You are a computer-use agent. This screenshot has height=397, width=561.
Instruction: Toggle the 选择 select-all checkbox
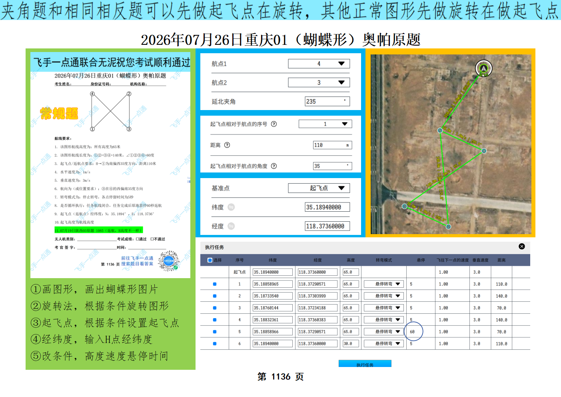pyautogui.click(x=210, y=260)
